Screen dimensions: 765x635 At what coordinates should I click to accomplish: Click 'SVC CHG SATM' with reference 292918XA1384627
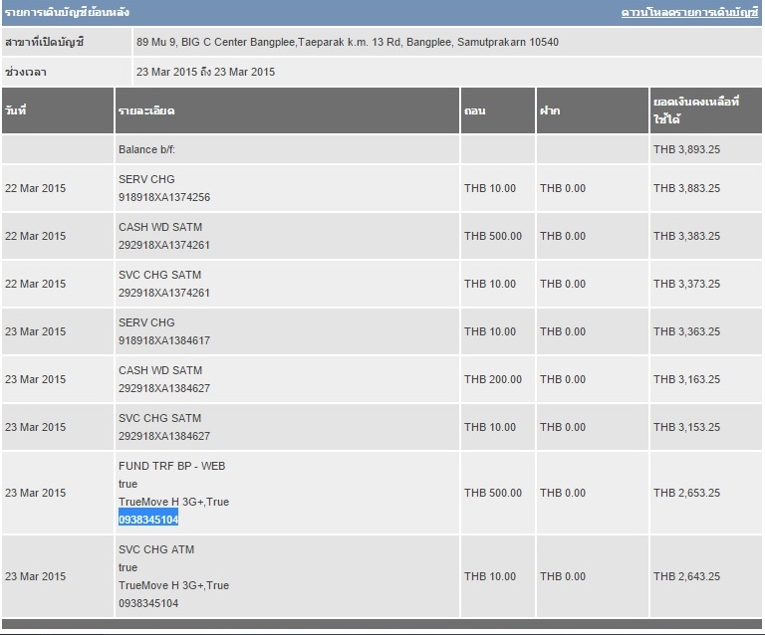click(159, 418)
